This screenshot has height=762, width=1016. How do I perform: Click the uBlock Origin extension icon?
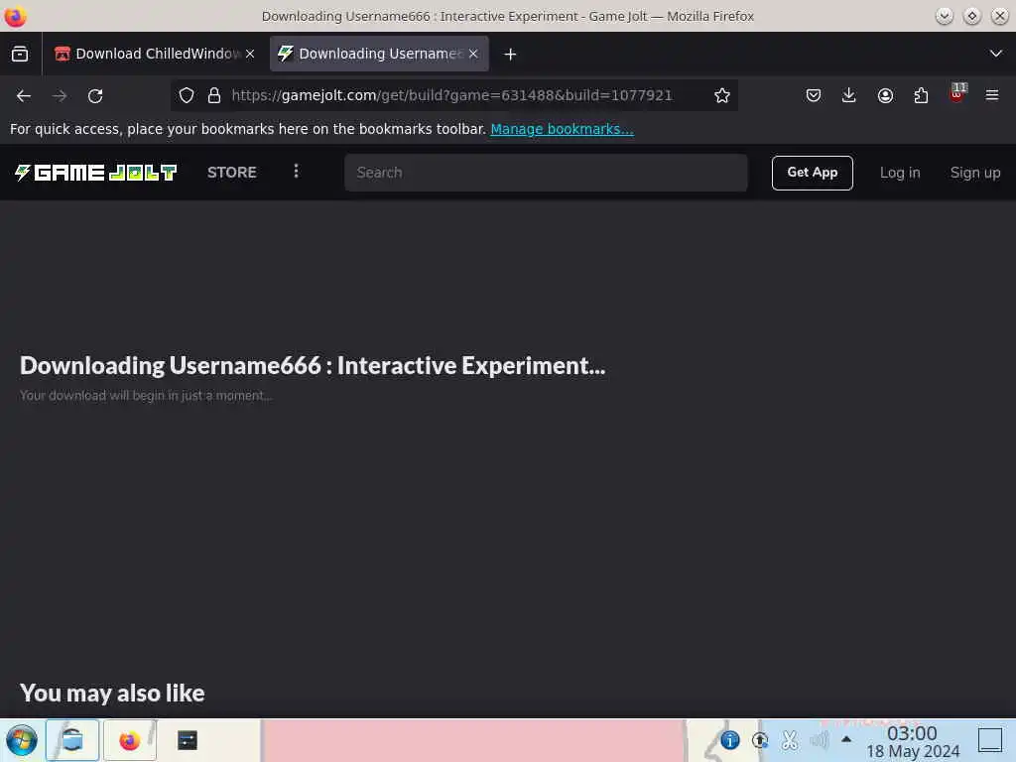tap(957, 94)
